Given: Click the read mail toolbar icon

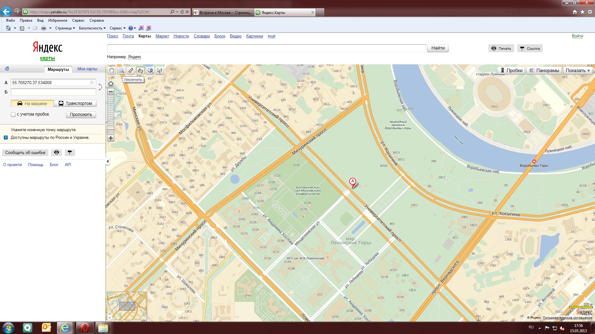Looking at the screenshot, I should point(35,28).
